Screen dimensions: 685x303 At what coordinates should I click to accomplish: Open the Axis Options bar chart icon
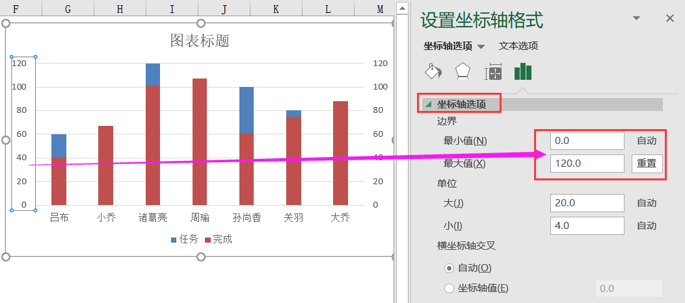(523, 71)
